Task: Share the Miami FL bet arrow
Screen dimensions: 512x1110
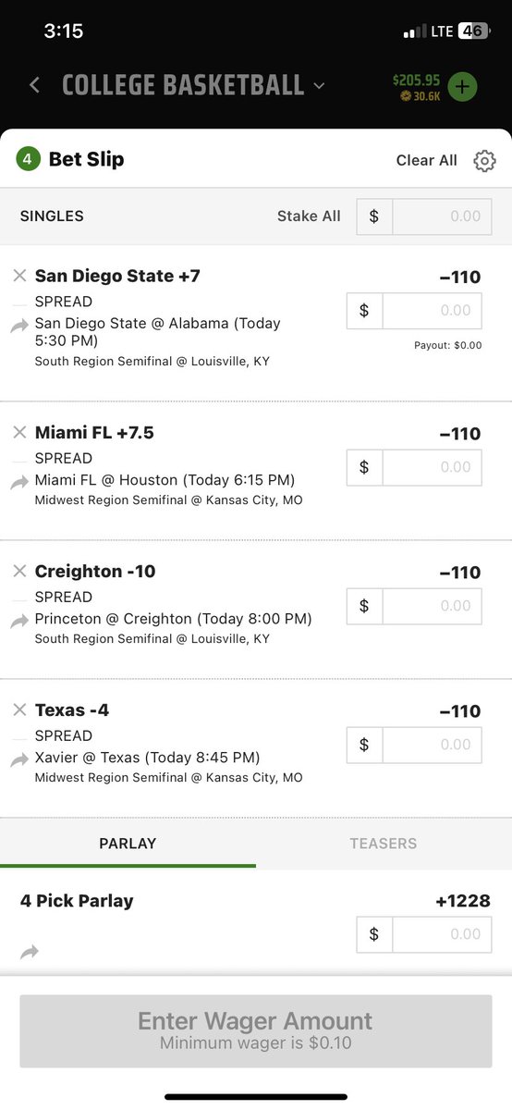Action: coord(19,482)
